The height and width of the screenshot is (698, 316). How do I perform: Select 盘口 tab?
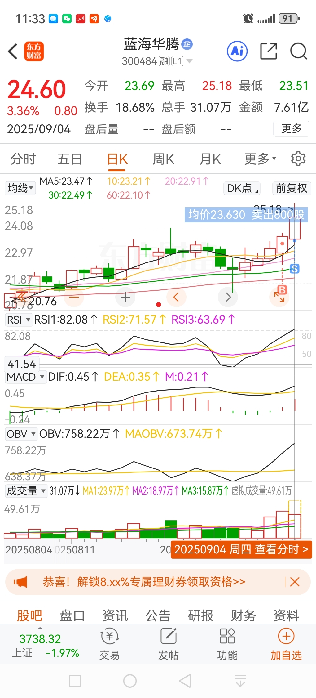(x=72, y=615)
